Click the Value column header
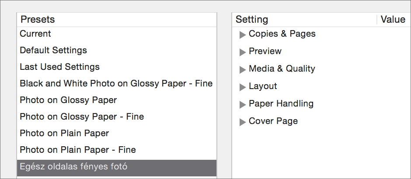This screenshot has width=411, height=179. (394, 20)
